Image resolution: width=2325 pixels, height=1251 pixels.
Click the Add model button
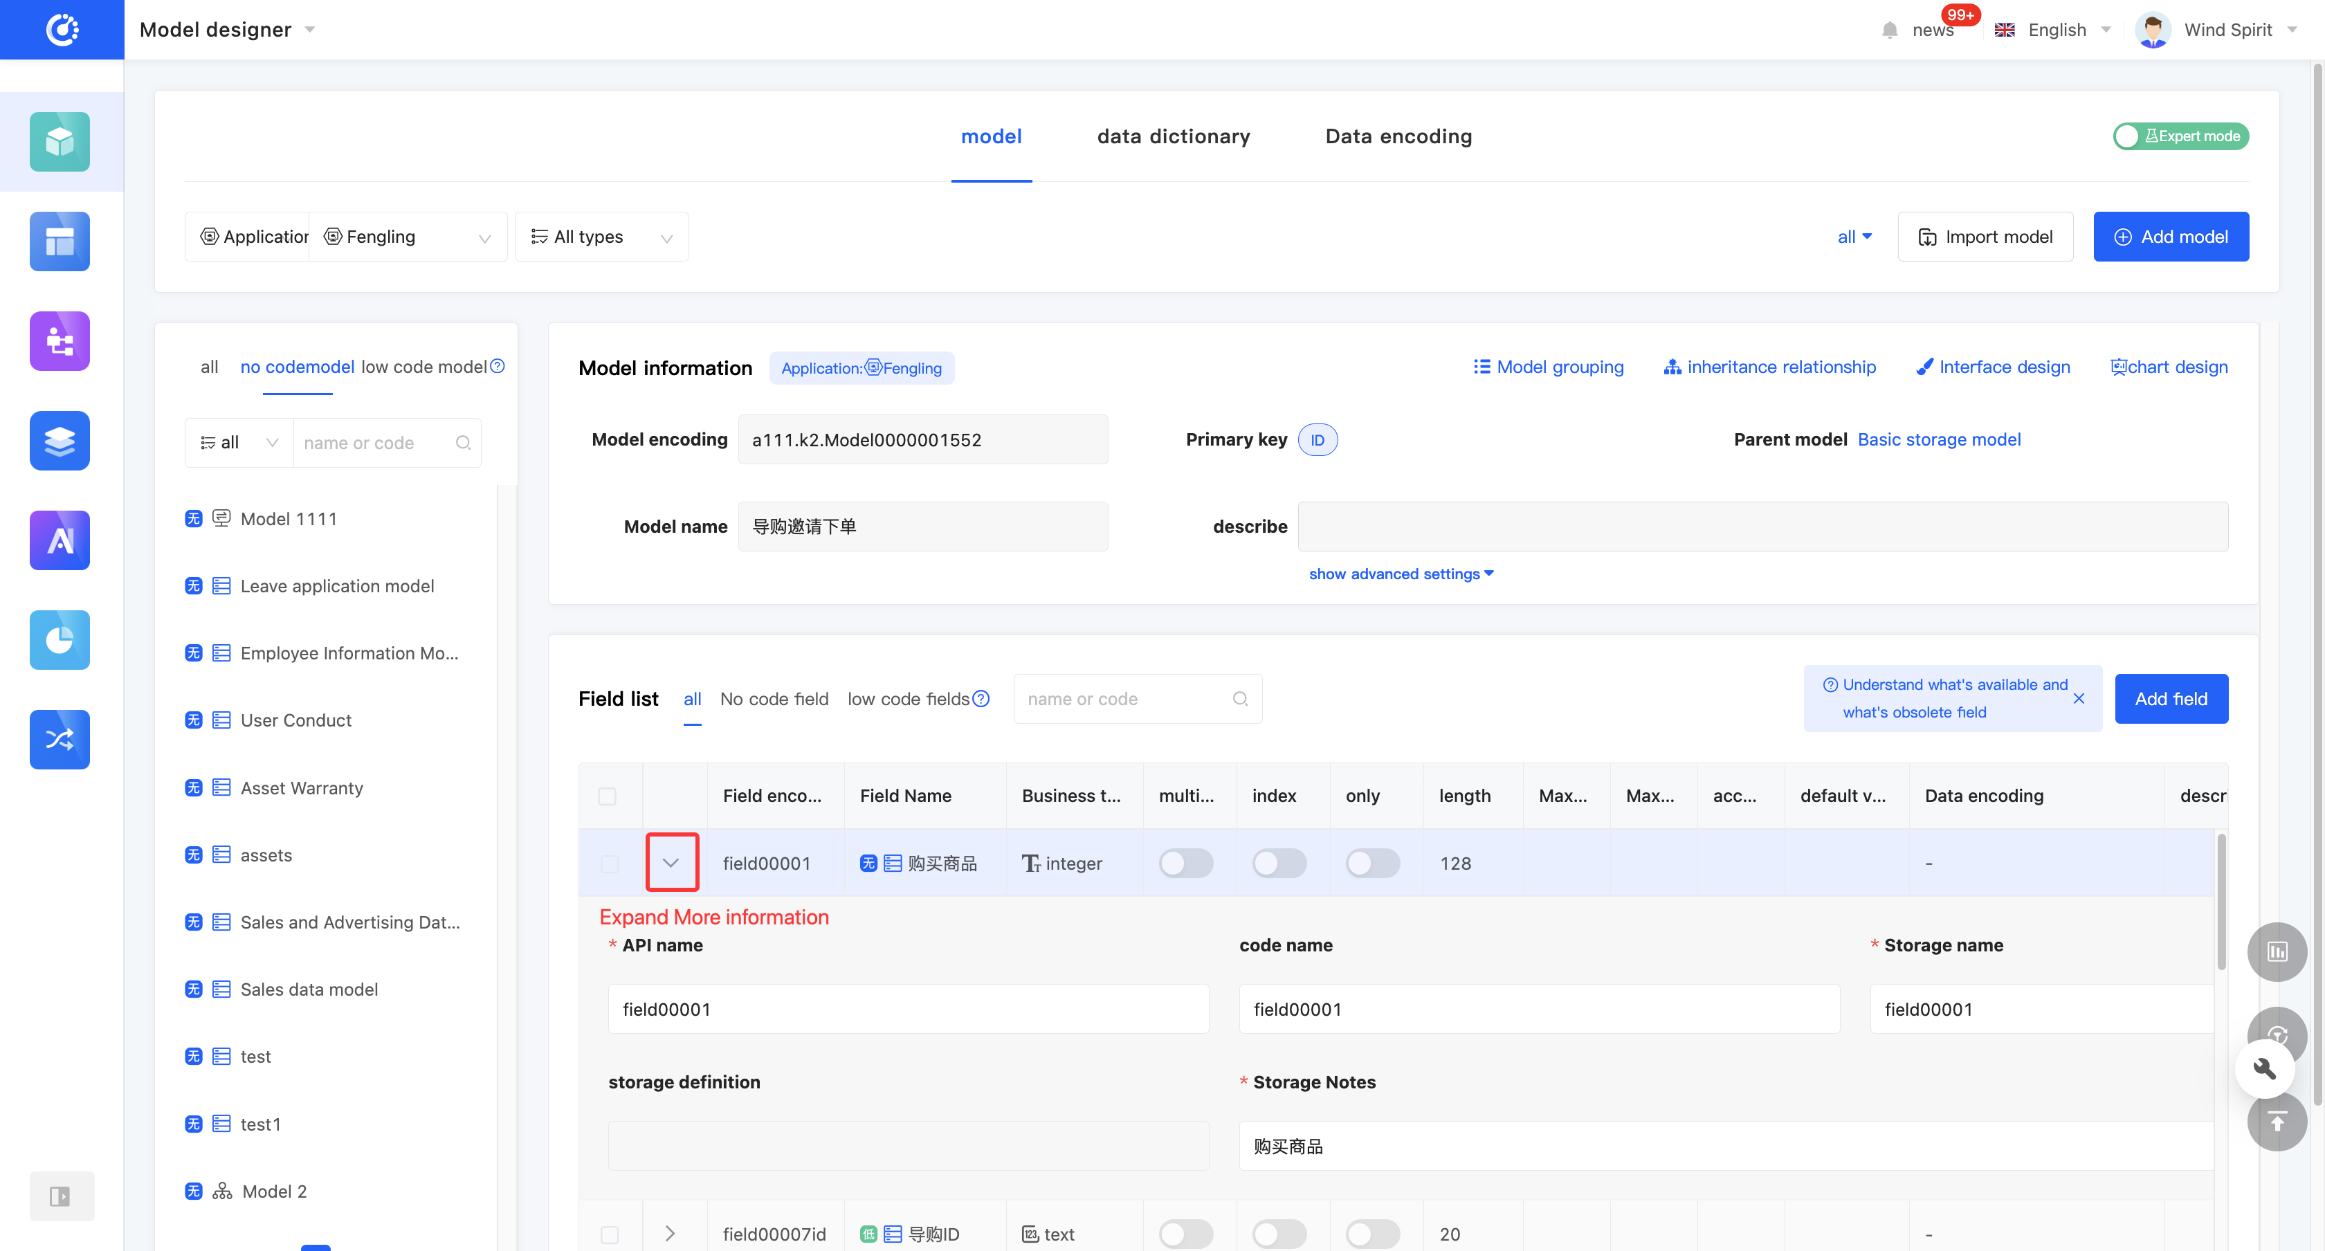2170,237
